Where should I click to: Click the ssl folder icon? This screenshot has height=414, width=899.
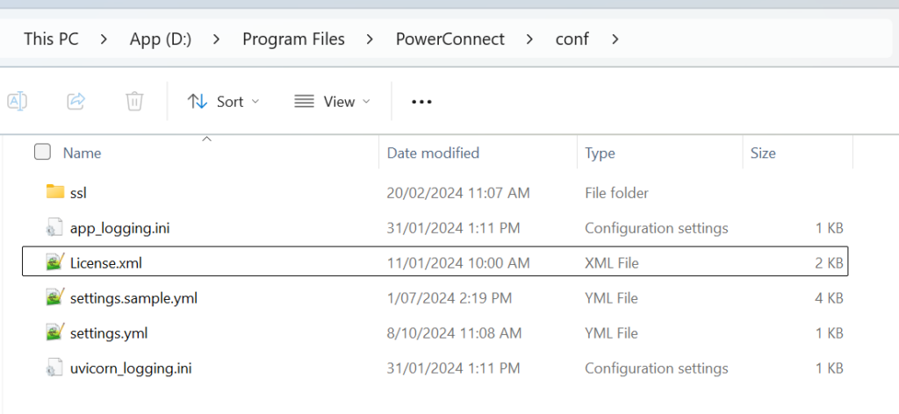click(x=55, y=192)
